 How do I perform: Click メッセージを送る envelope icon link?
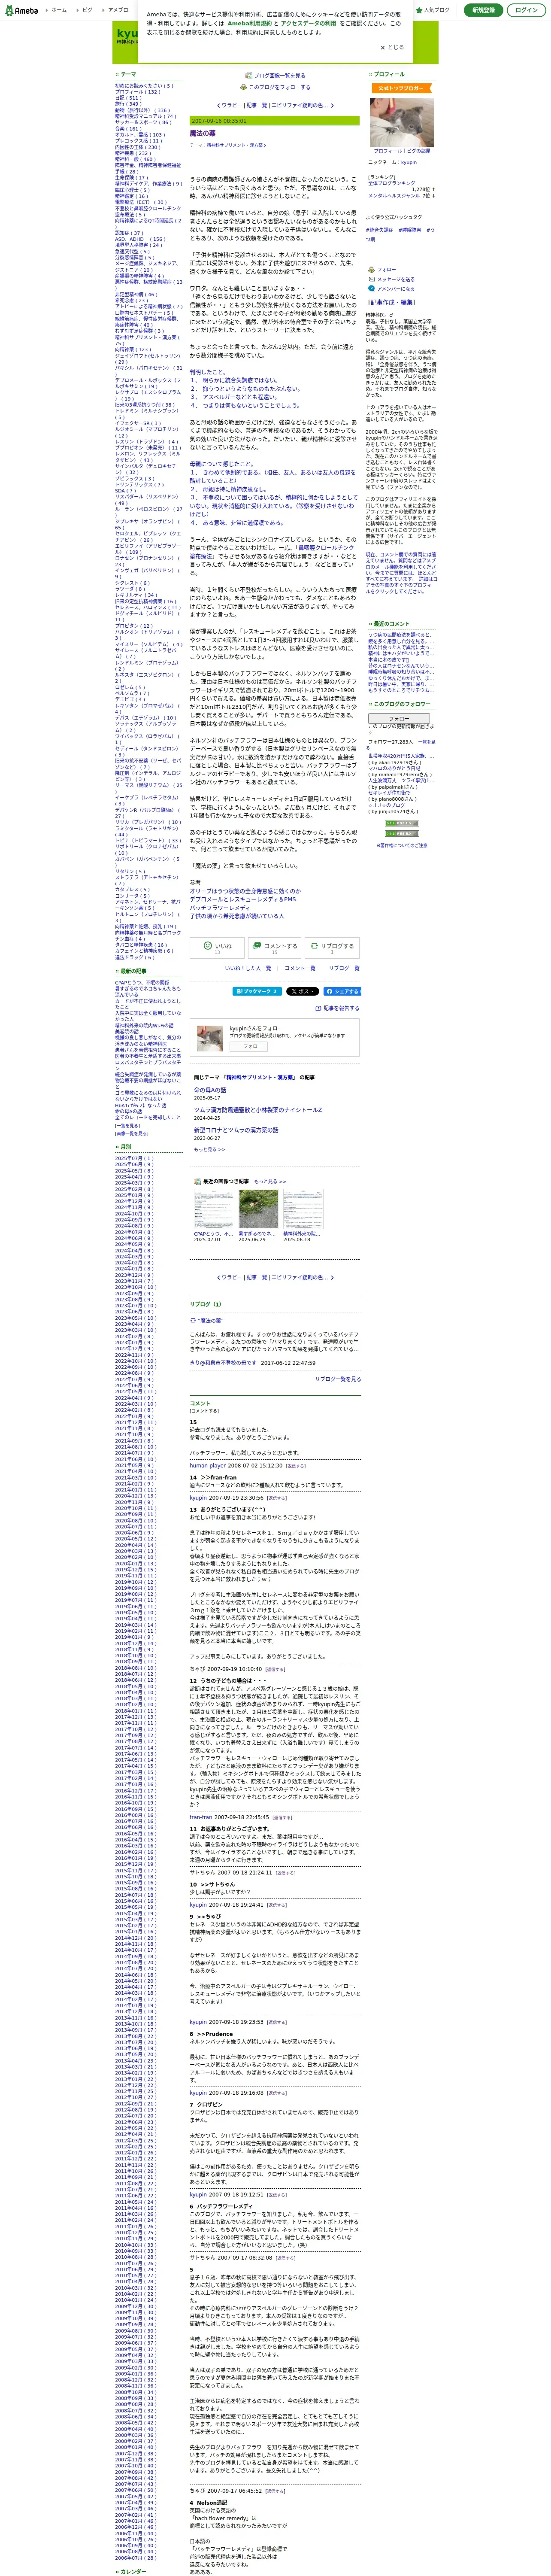(392, 279)
